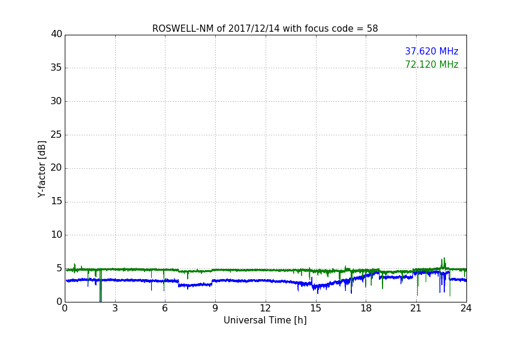The image size is (518, 345).
Task: Click the x-axis tick label 9
Action: [x=215, y=308]
